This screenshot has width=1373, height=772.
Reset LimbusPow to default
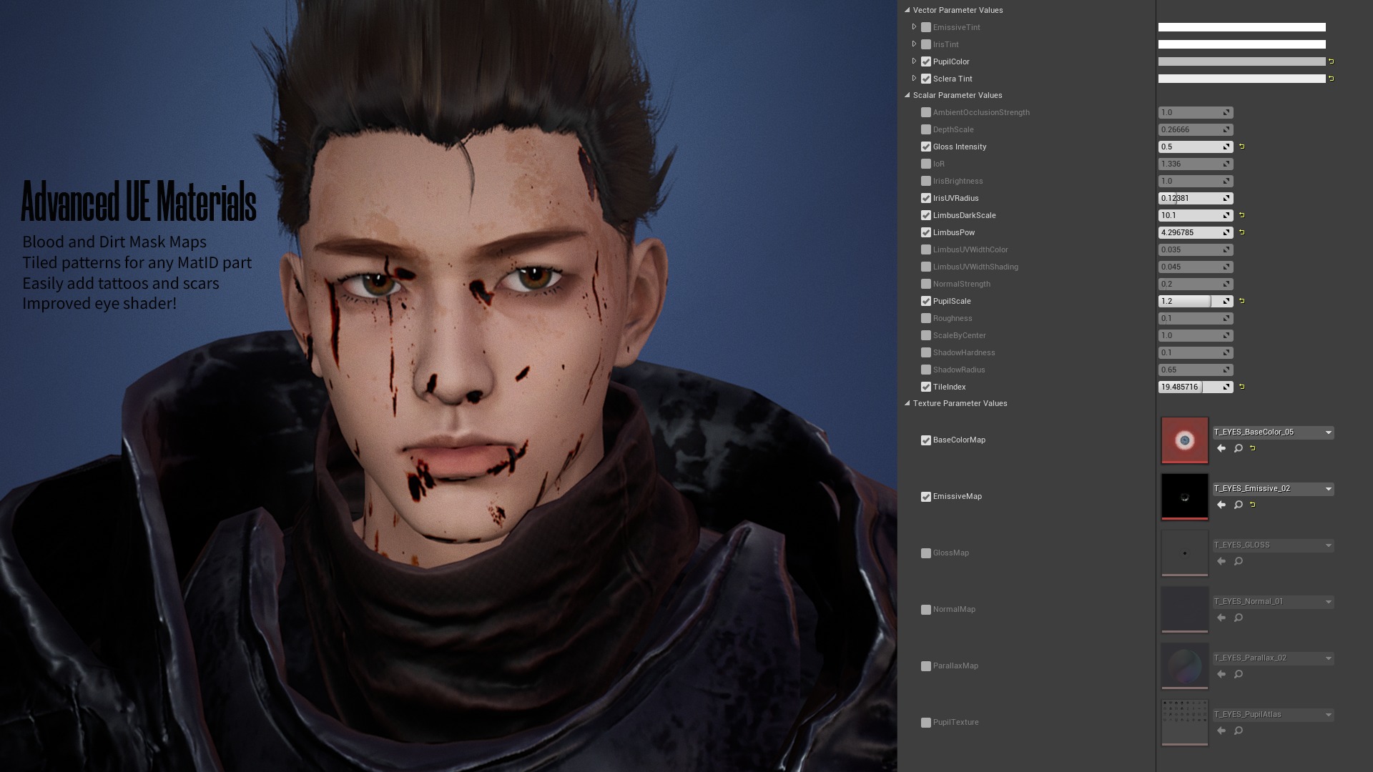click(1242, 232)
